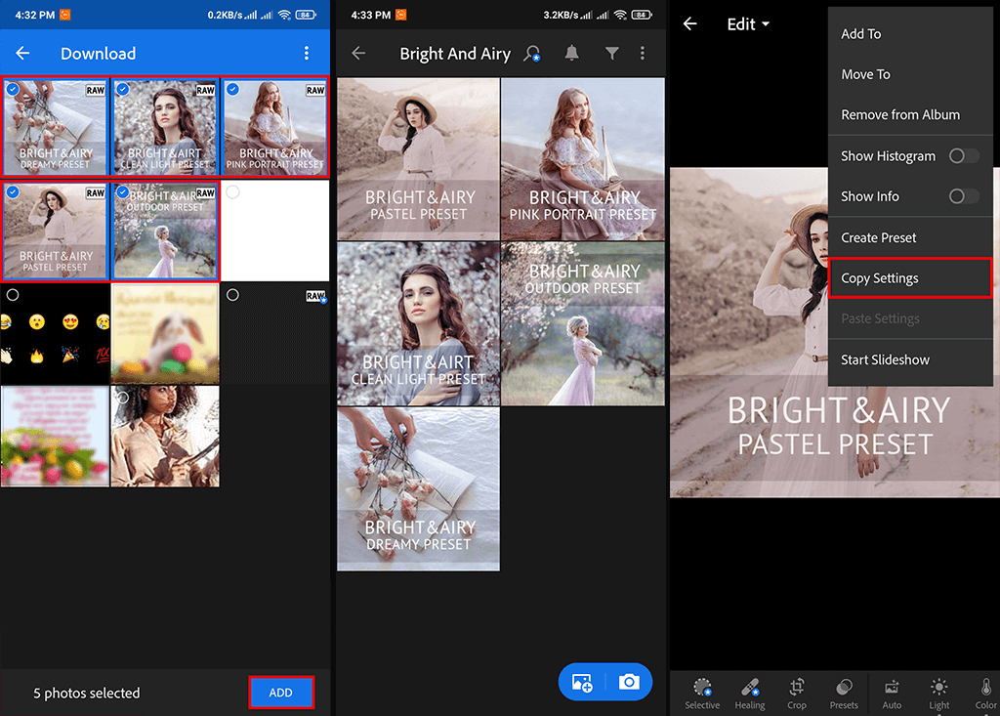Select the Healing tool
The height and width of the screenshot is (716, 1000).
tap(749, 692)
